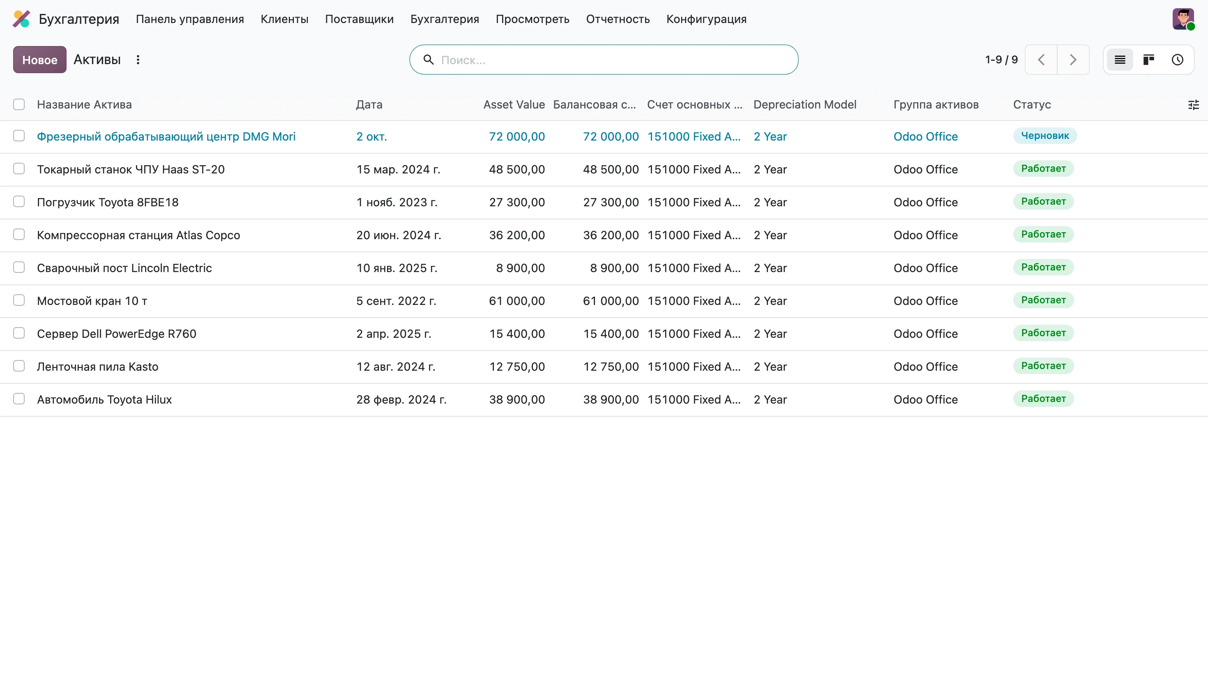This screenshot has height=674, width=1208.
Task: Tick checkbox for Сварочный пост Lincoln Electric
Action: click(x=19, y=268)
